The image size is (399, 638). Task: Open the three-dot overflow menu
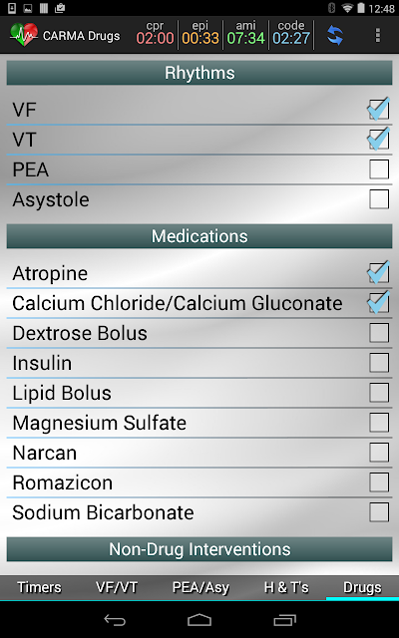click(378, 36)
